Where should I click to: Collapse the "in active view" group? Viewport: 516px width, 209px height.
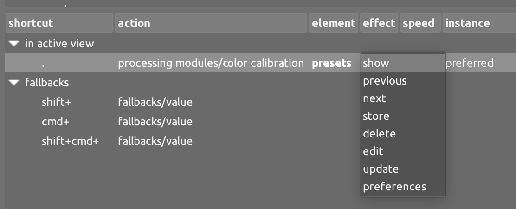(x=14, y=44)
